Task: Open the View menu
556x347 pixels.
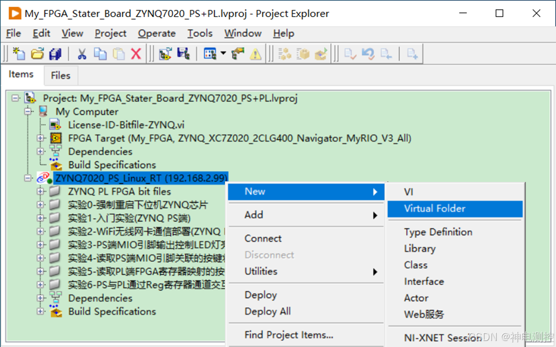Action: tap(72, 33)
